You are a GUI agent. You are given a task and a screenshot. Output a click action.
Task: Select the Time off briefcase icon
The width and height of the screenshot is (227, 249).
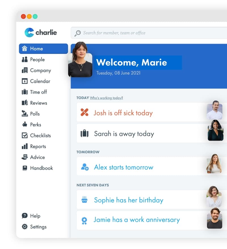[x=25, y=92]
